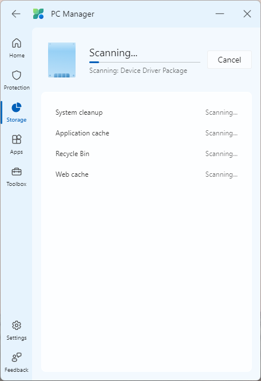
Task: Cancel the running scan
Action: (230, 60)
